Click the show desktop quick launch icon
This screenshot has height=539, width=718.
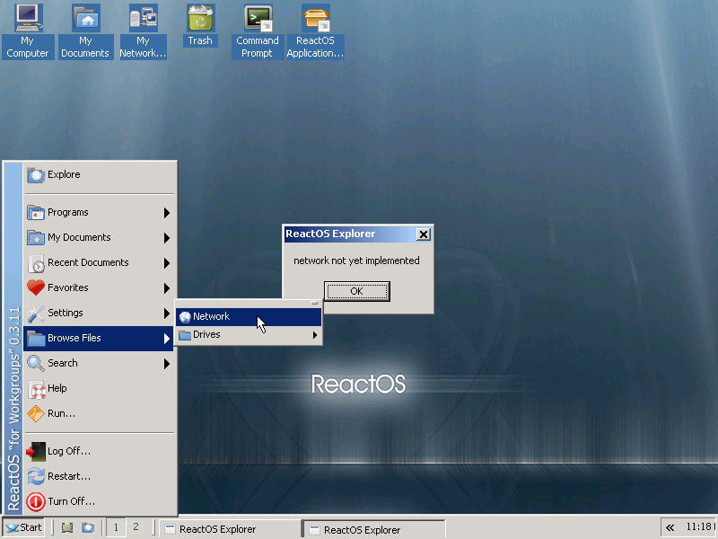point(67,527)
